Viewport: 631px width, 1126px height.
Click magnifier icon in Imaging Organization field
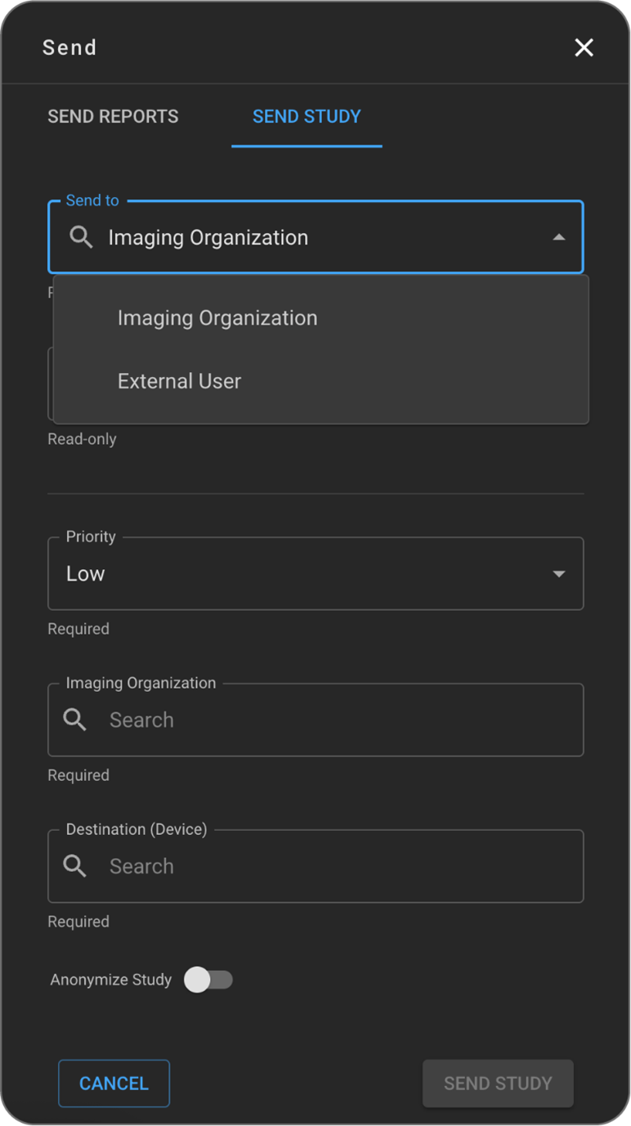coord(75,720)
